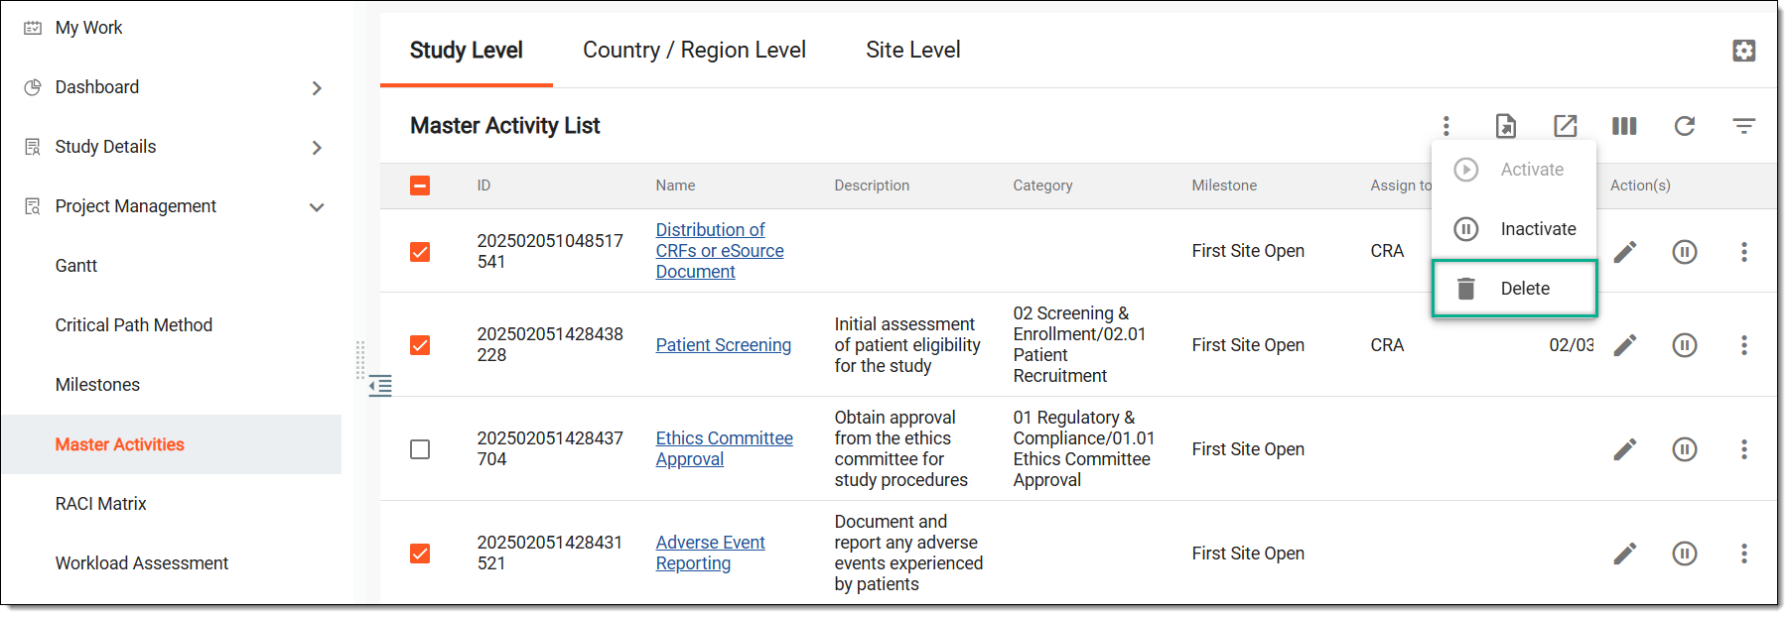The image size is (1790, 617).
Task: Click the Study Details document icon
Action: pyautogui.click(x=33, y=147)
